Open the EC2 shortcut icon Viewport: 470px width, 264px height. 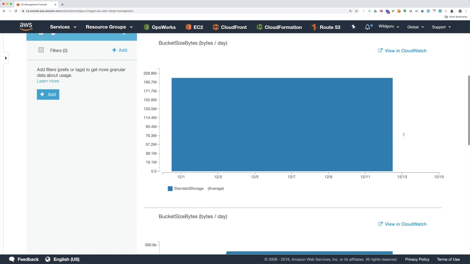(x=188, y=27)
